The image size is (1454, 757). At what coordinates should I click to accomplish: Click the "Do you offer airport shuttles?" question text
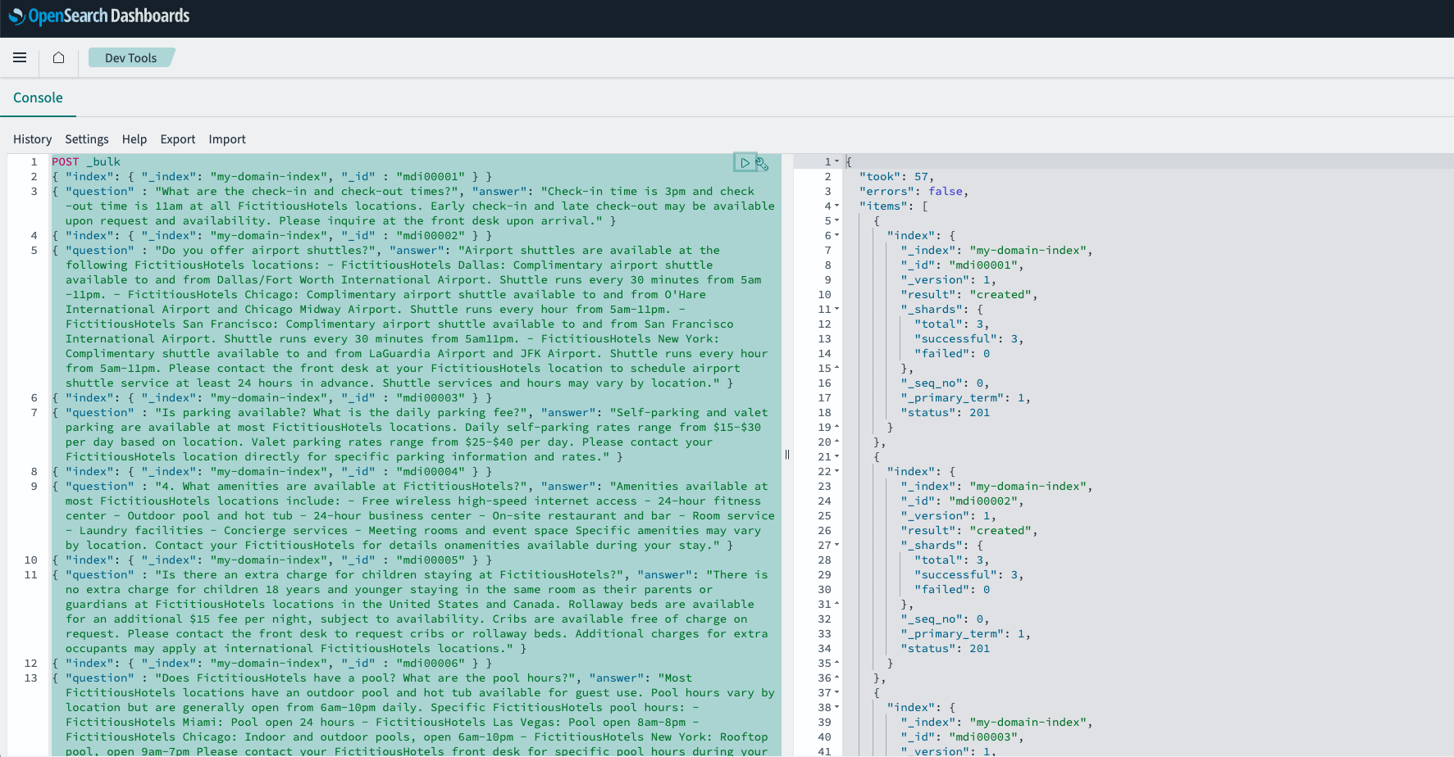pyautogui.click(x=266, y=251)
